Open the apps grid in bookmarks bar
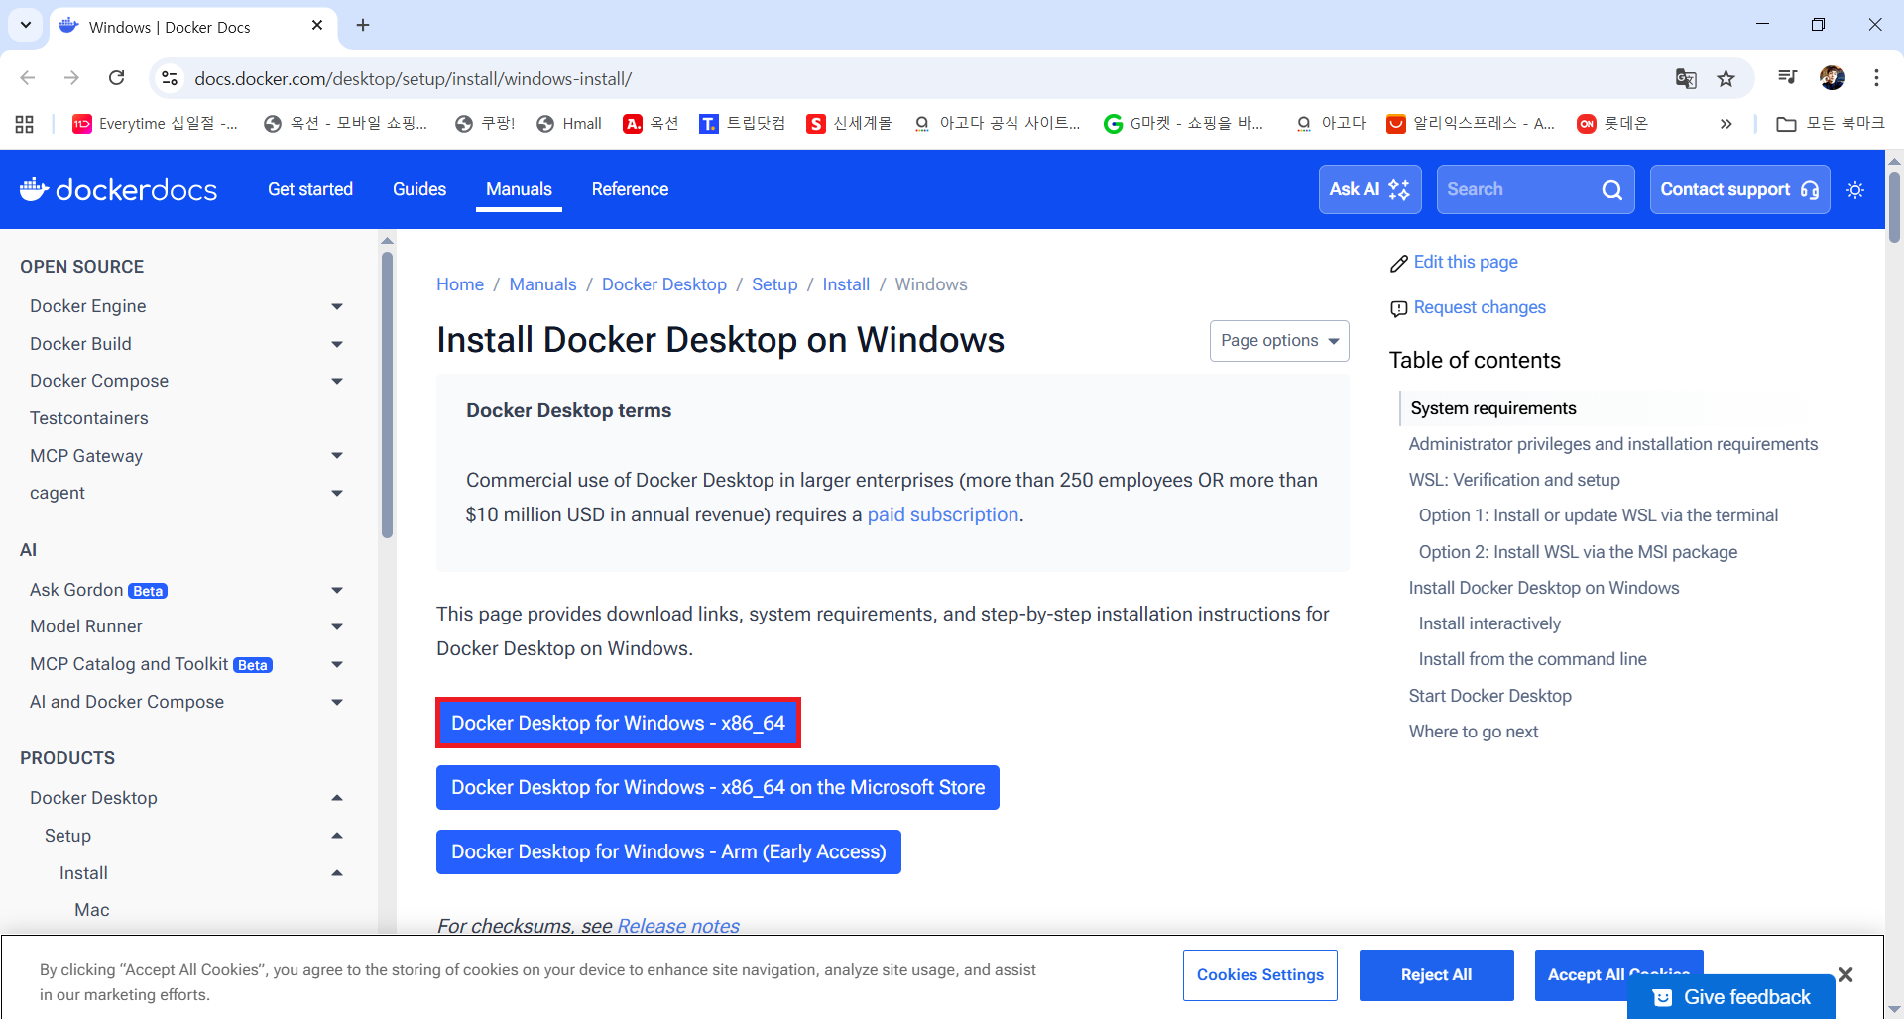This screenshot has height=1019, width=1904. (x=25, y=124)
